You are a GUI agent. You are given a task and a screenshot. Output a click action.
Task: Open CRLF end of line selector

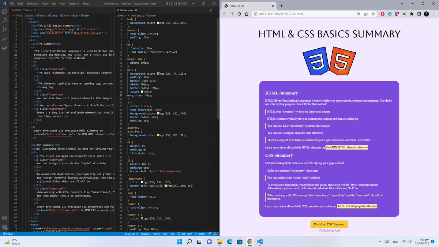coord(164,233)
